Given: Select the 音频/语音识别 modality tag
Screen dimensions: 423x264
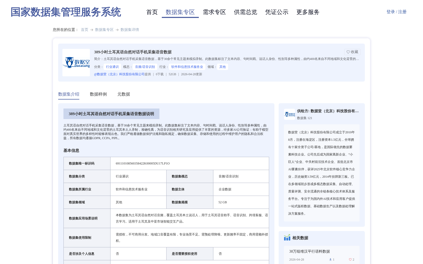Looking at the screenshot, I should pyautogui.click(x=145, y=67).
